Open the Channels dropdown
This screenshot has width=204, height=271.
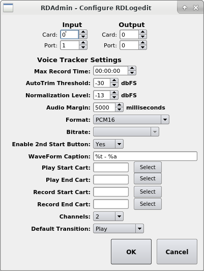(x=108, y=216)
